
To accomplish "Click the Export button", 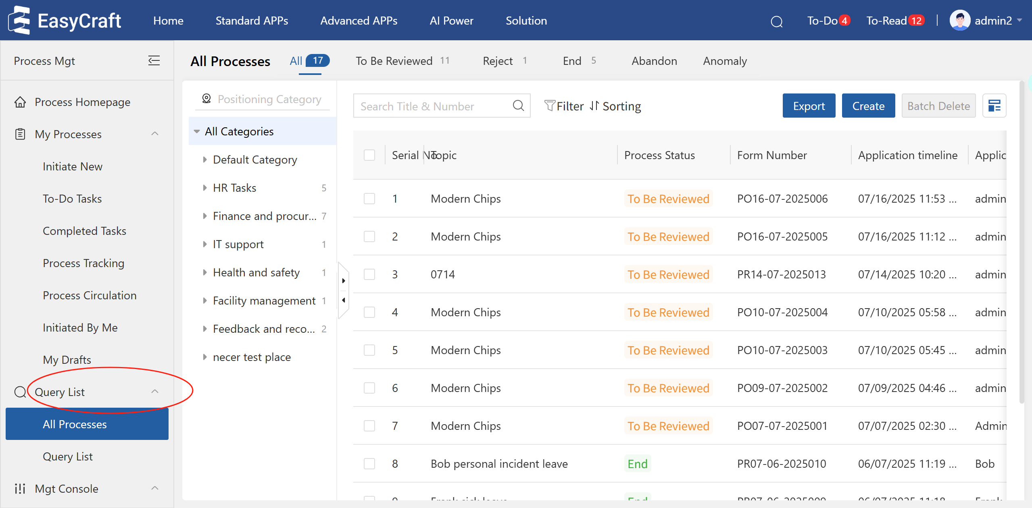I will pos(809,106).
